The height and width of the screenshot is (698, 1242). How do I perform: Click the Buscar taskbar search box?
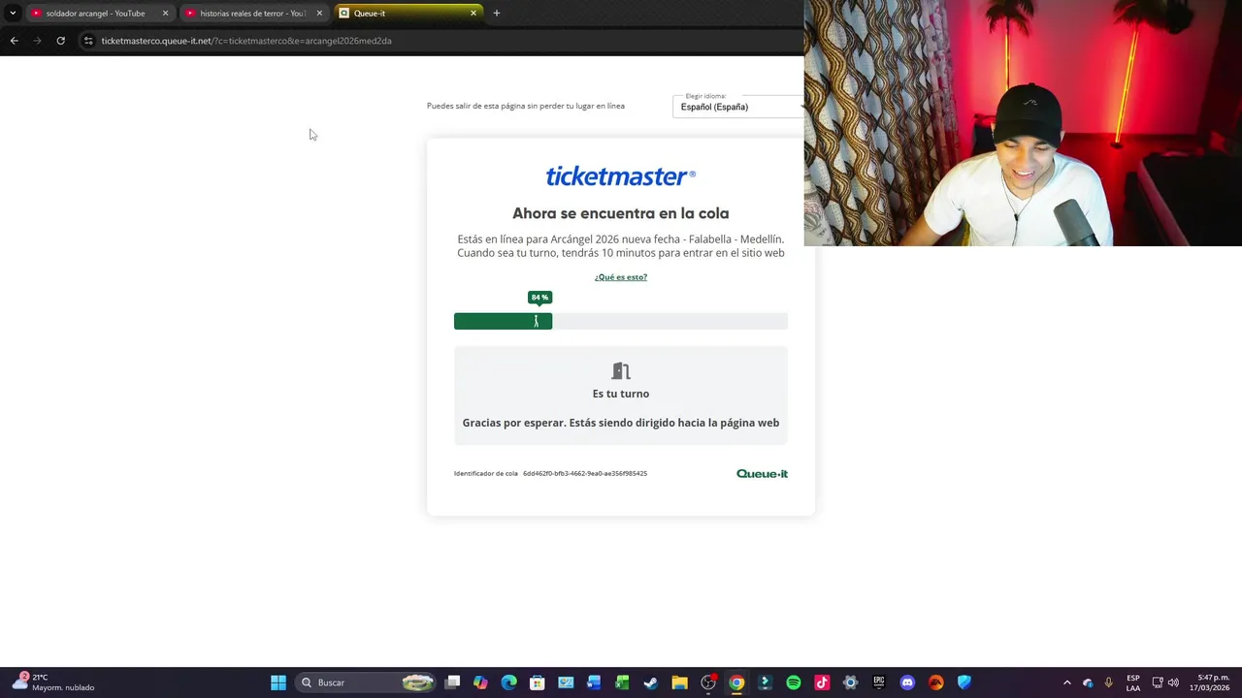366,682
